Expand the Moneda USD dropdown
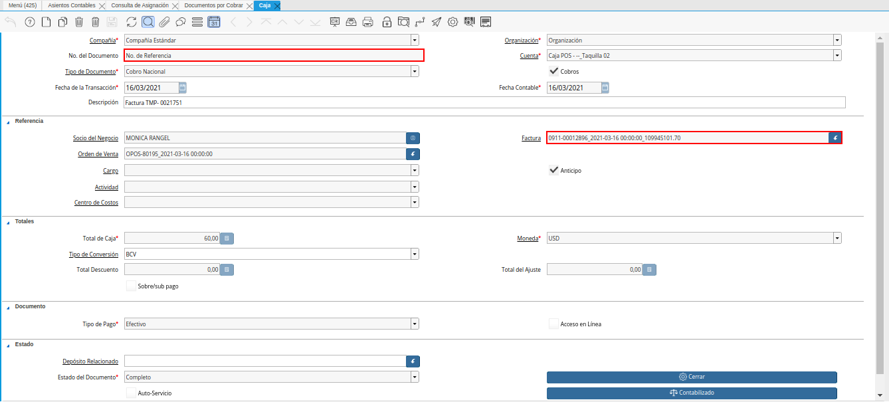889x402 pixels. (837, 238)
